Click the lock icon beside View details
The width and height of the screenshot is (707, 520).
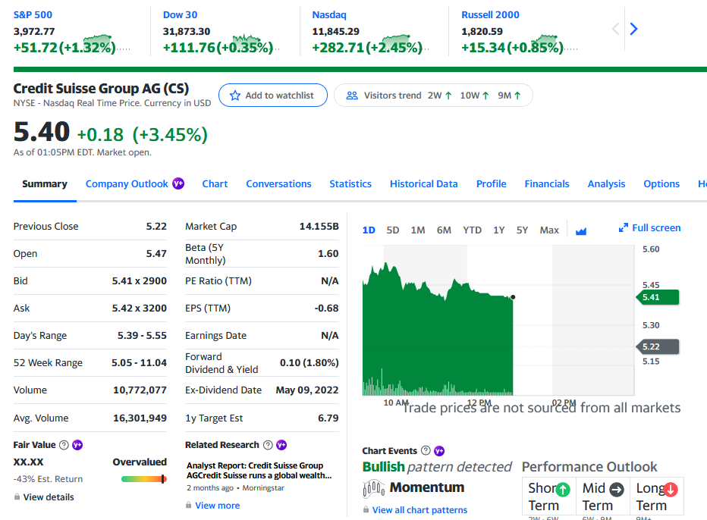pyautogui.click(x=17, y=497)
